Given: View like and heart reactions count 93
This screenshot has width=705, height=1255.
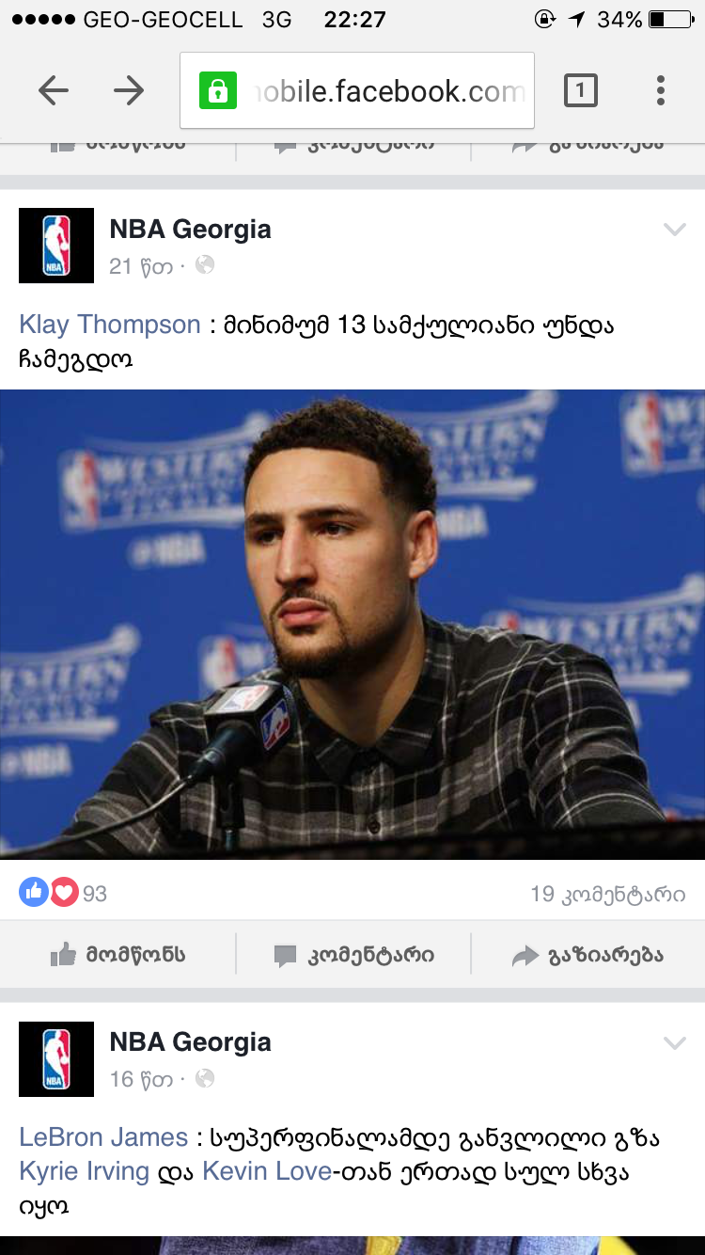Looking at the screenshot, I should point(63,893).
